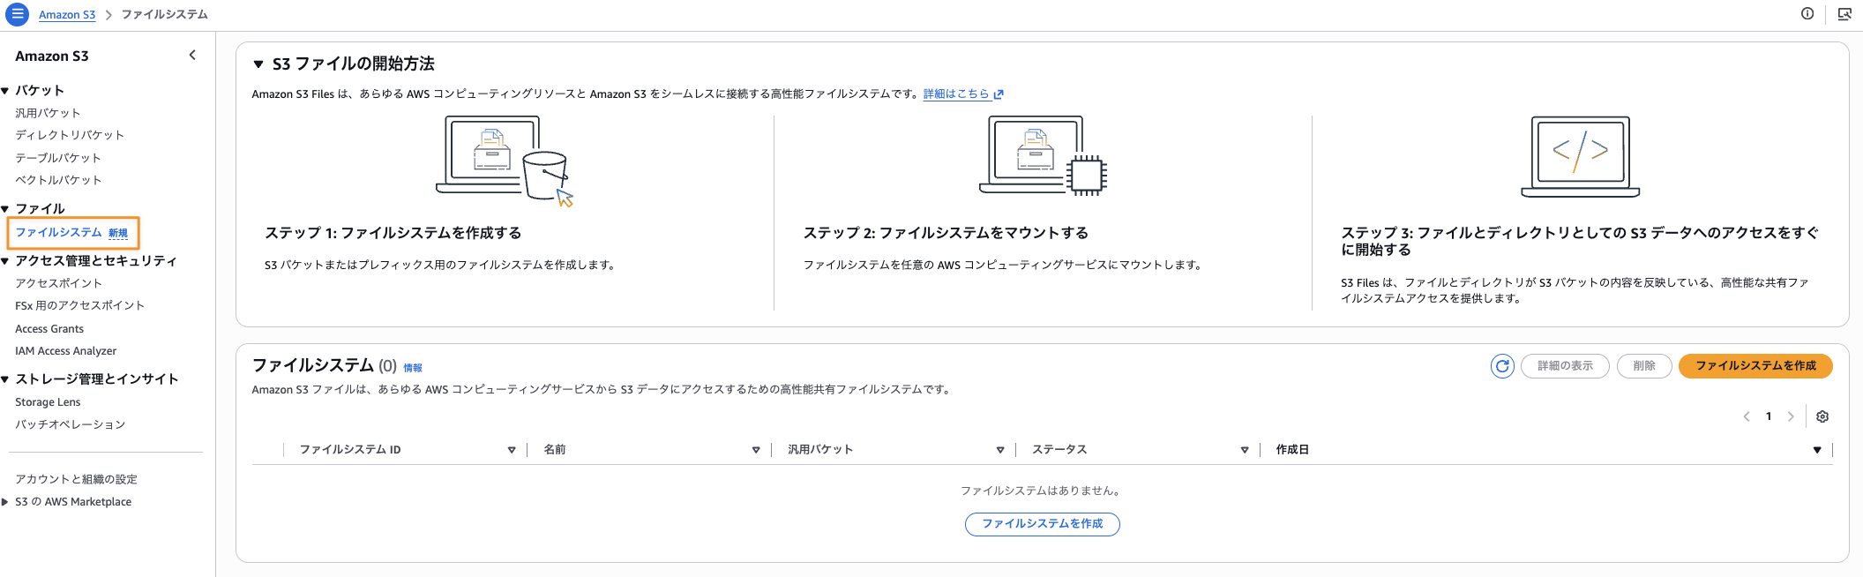Sort by ファイルシステム ID column arrow

(512, 450)
